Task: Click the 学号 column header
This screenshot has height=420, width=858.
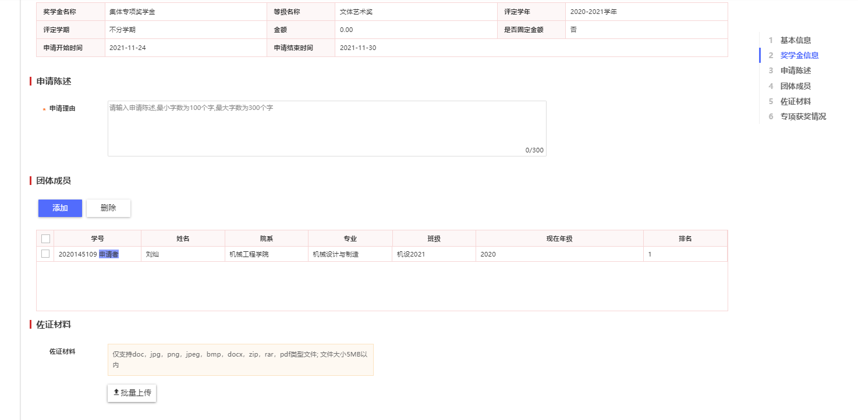Action: point(97,239)
